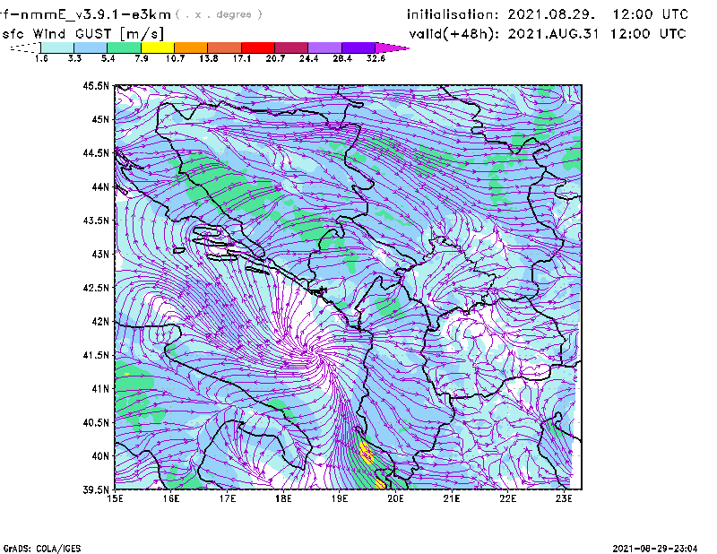Click the legend value 13.8
The image size is (717, 554).
209,58
